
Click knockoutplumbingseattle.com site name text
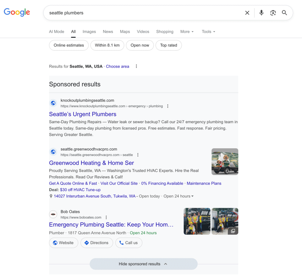[x=87, y=100]
